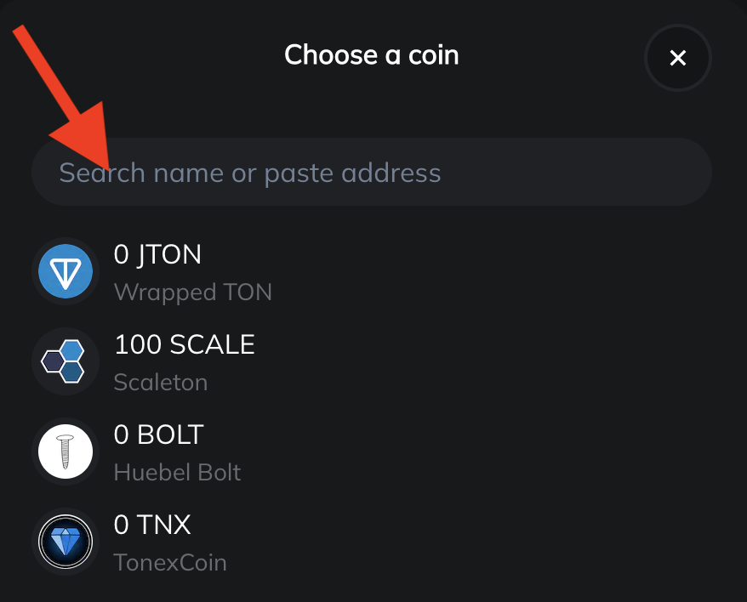Select the "100 SCALE" balance label
Viewport: 747px width, 602px height.
pyautogui.click(x=184, y=344)
